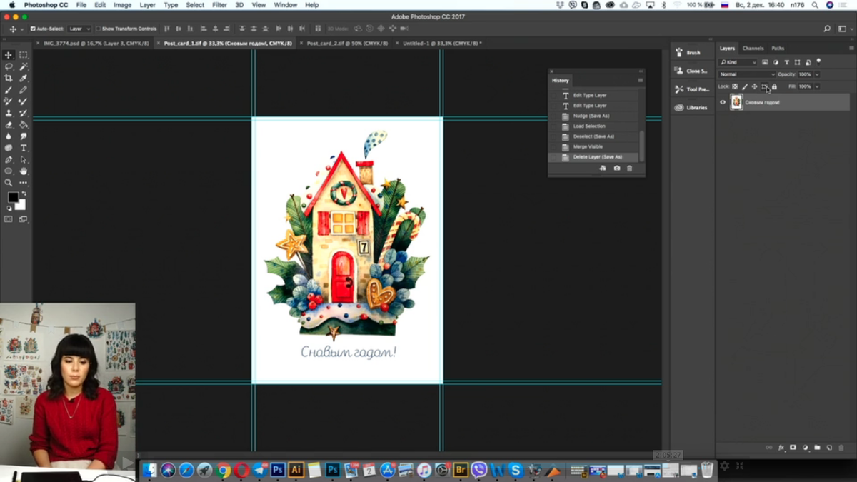The width and height of the screenshot is (857, 482).
Task: Activate the Crop tool
Action: pos(9,78)
